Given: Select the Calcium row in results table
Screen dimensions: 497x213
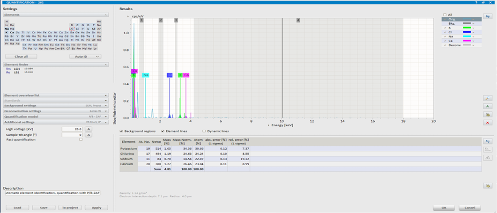Looking at the screenshot, I should [x=300, y=164].
